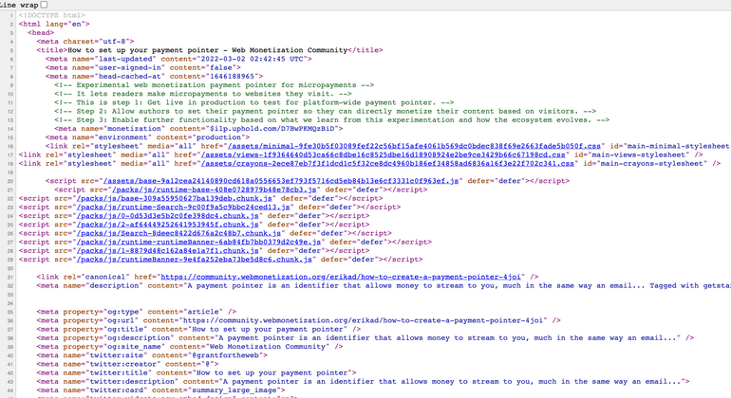731x398 pixels.
Task: Open the views stylesheet CSS link
Action: [383, 155]
